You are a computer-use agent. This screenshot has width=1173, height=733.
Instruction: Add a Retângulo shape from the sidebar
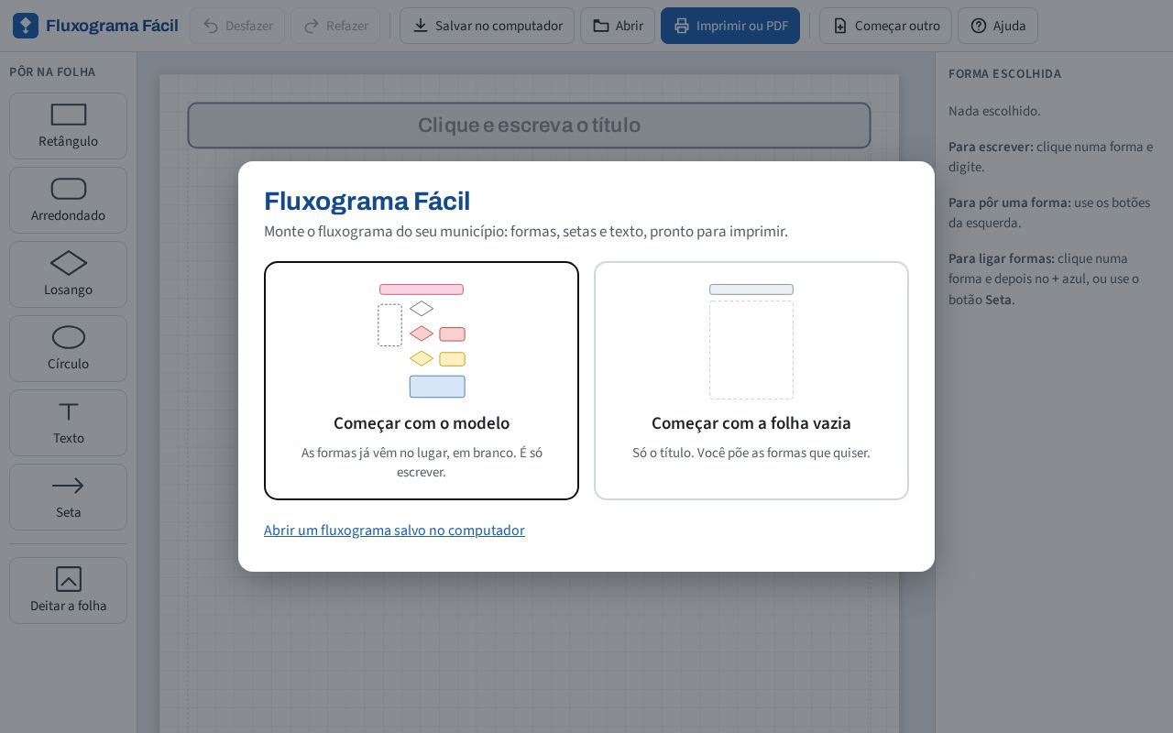(x=69, y=126)
